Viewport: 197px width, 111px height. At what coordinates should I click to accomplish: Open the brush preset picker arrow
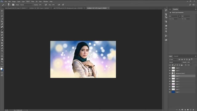[x=10, y=5]
